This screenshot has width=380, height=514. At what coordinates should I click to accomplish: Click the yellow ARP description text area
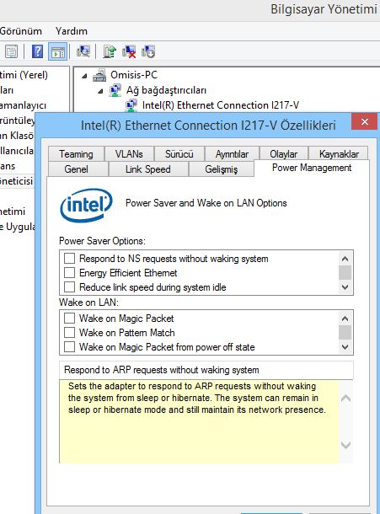tap(199, 421)
